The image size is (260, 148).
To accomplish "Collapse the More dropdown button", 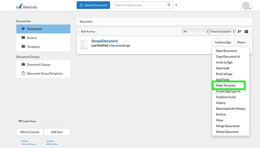I will point(242,43).
